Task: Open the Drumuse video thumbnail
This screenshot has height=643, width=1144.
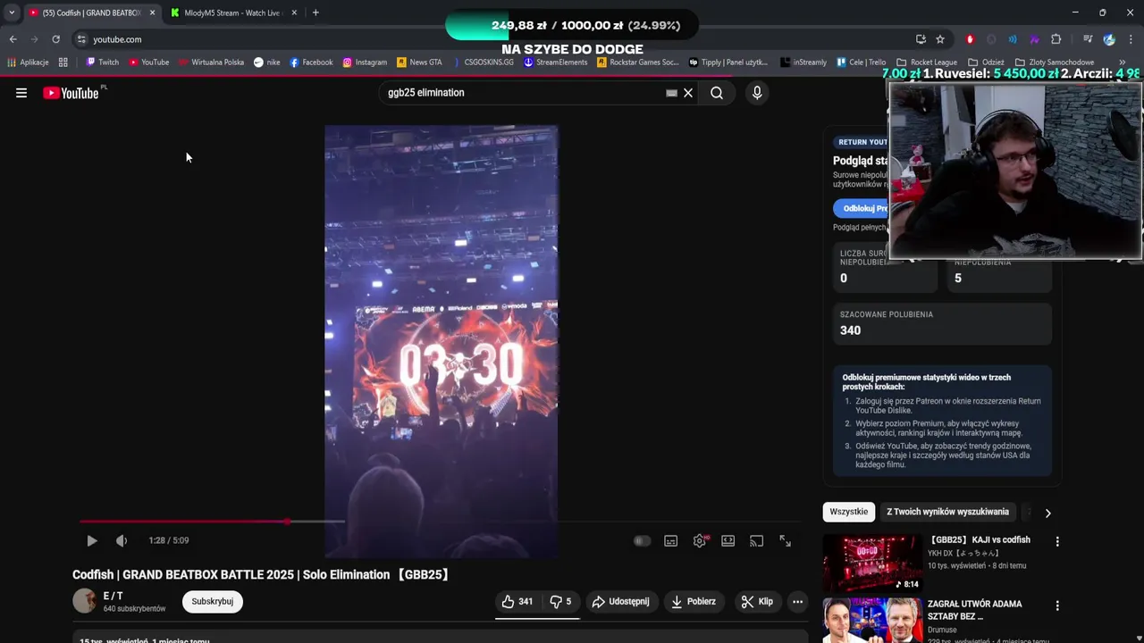Action: pos(872,621)
